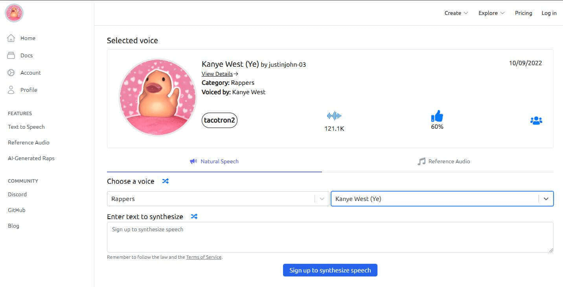Click the 121.1K usage count
The image size is (563, 287).
pos(334,128)
